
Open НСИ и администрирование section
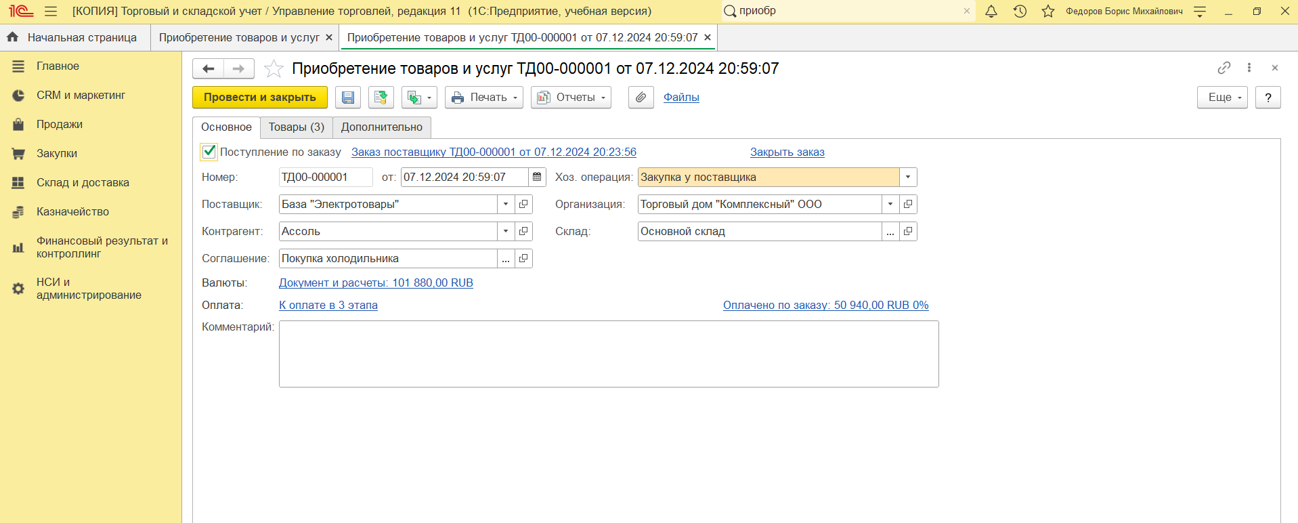pyautogui.click(x=89, y=289)
